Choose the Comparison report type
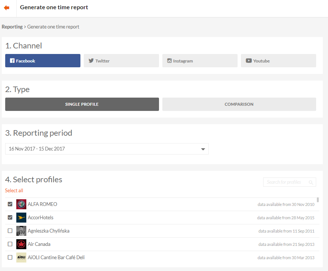 click(x=239, y=104)
